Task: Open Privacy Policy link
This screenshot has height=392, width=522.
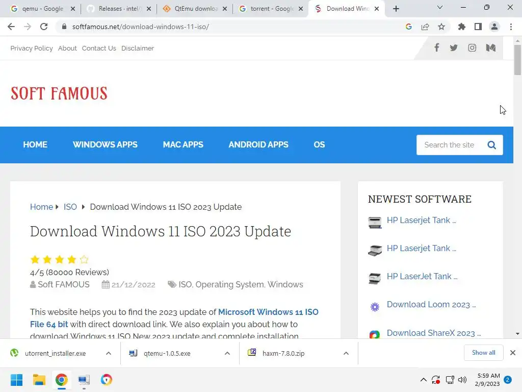Action: 32,48
